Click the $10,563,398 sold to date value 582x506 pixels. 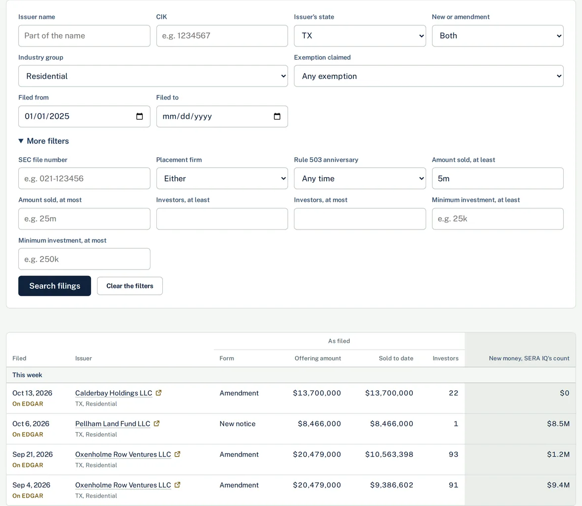tap(389, 455)
